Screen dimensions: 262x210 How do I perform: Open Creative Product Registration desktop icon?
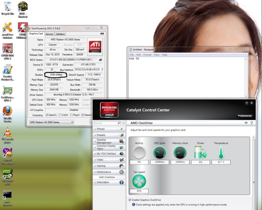click(7, 72)
